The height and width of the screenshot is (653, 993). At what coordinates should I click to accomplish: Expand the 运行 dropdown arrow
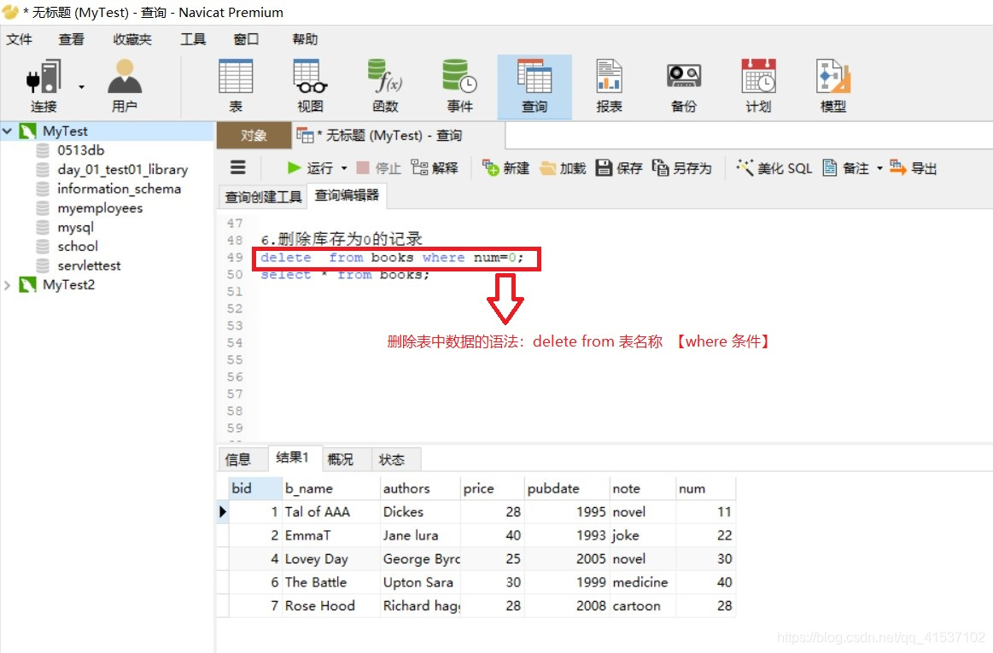click(x=344, y=168)
